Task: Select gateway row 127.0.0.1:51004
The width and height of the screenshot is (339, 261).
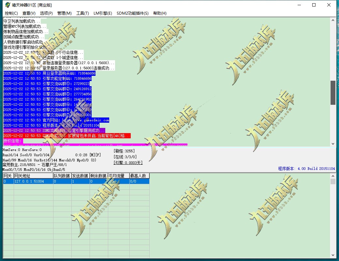Action: tap(76, 181)
